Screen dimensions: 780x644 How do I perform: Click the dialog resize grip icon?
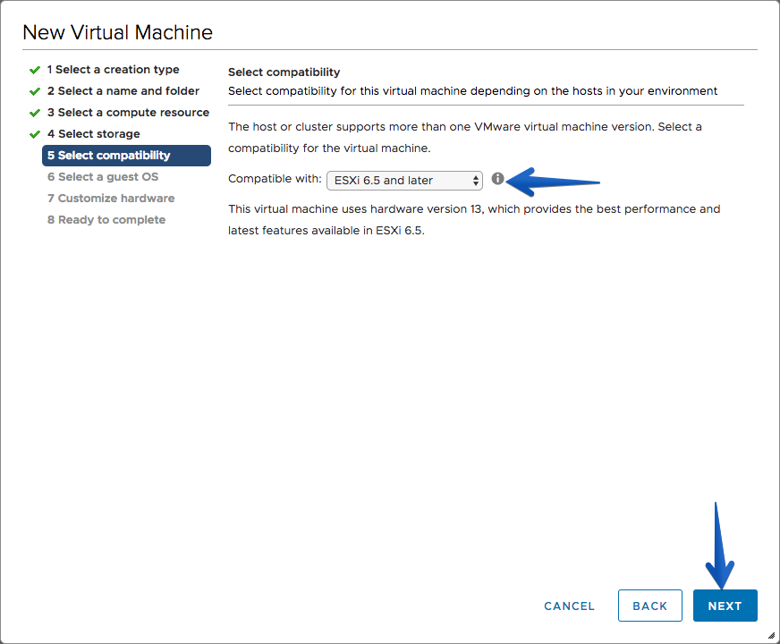coord(771,635)
